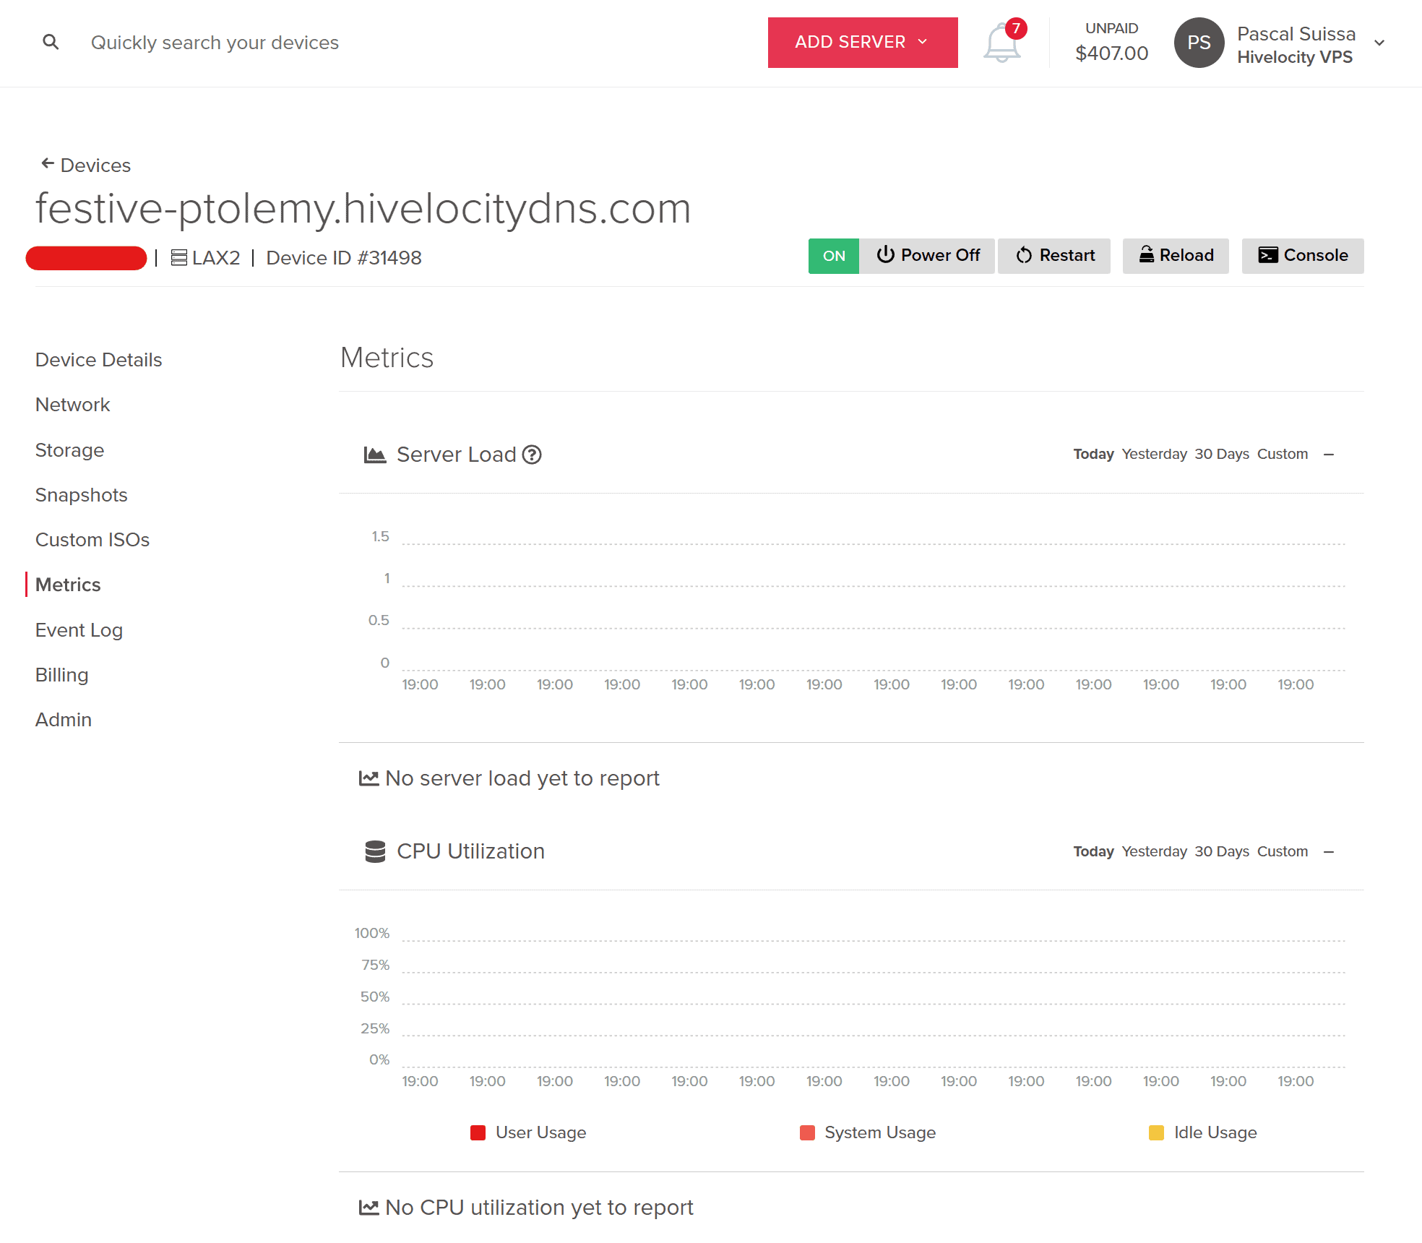
Task: Open the Custom ISOs section
Action: click(92, 539)
